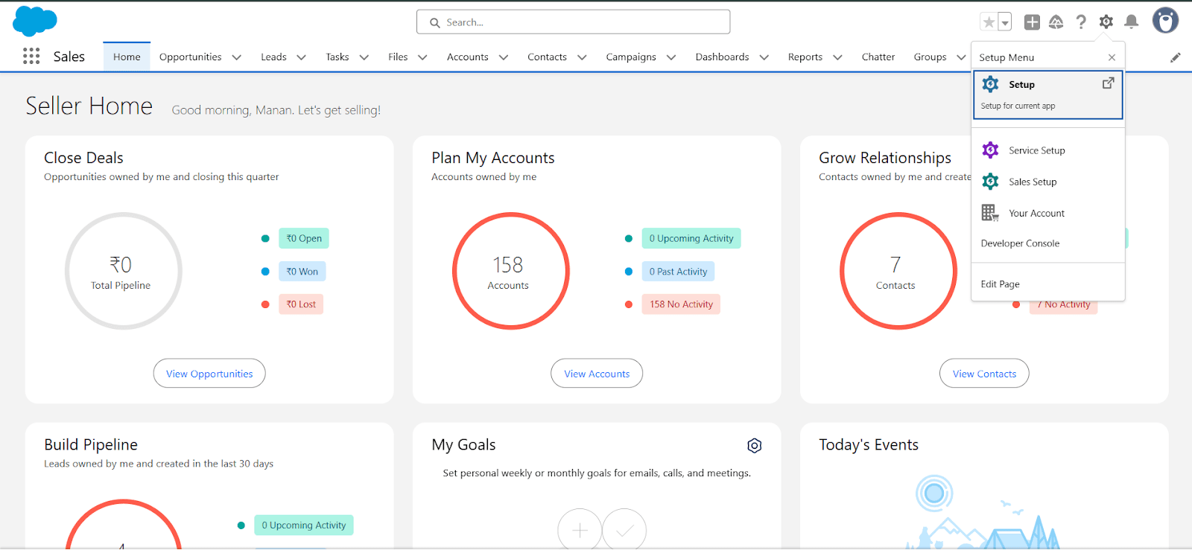
Task: Click the ₹0 Lost pipeline badge
Action: (301, 304)
